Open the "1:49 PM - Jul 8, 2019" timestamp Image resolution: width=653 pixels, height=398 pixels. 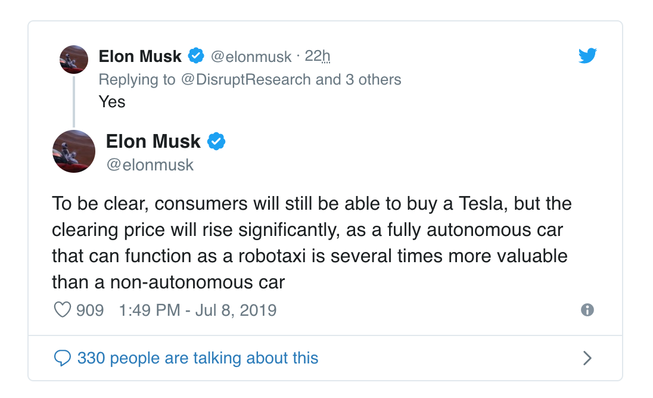(198, 310)
